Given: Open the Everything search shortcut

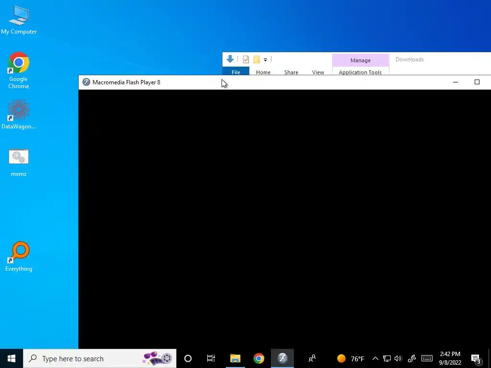Looking at the screenshot, I should 19,256.
